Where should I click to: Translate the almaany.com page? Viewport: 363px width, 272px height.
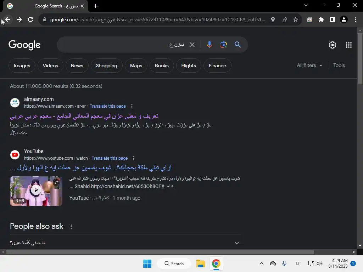[108, 106]
